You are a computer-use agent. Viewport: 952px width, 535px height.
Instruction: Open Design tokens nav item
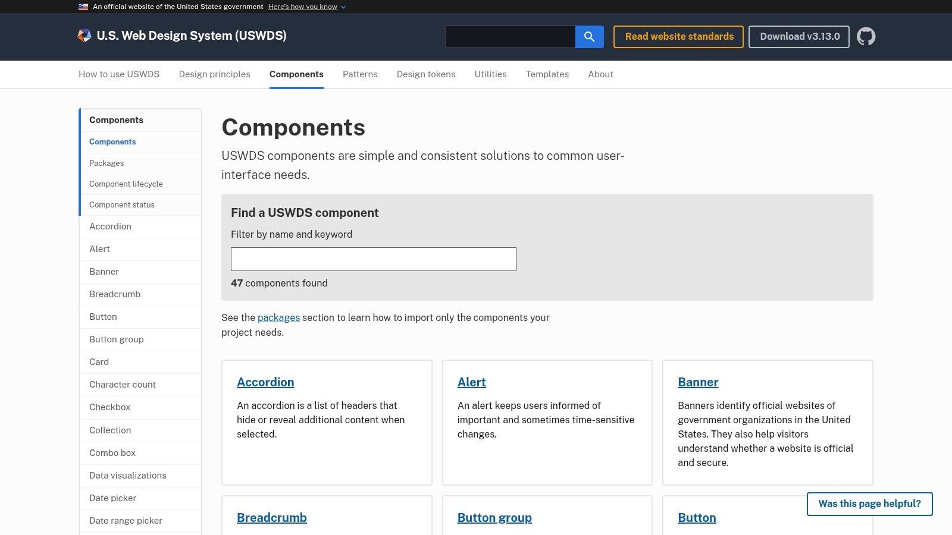(426, 74)
